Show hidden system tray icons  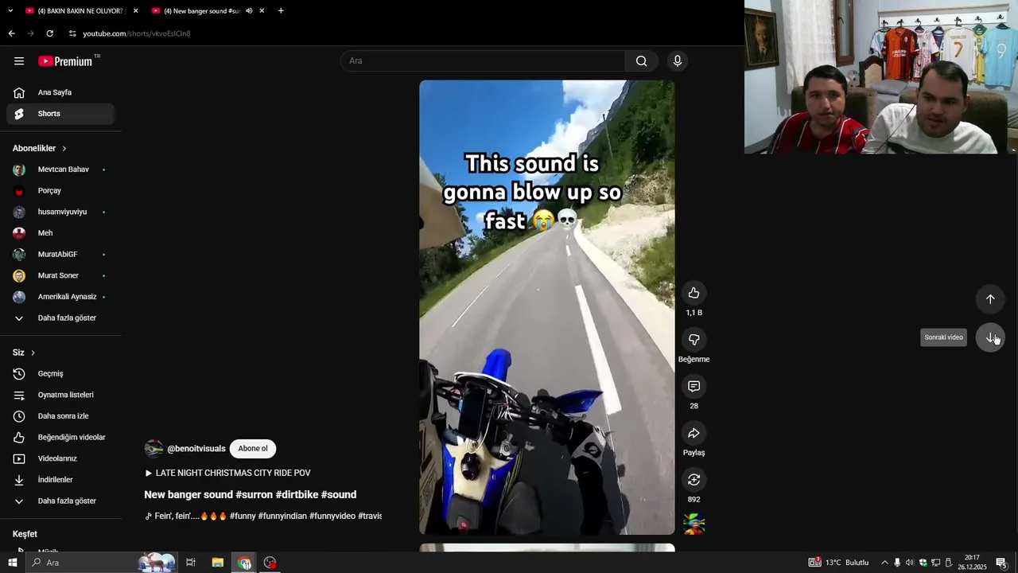[884, 563]
